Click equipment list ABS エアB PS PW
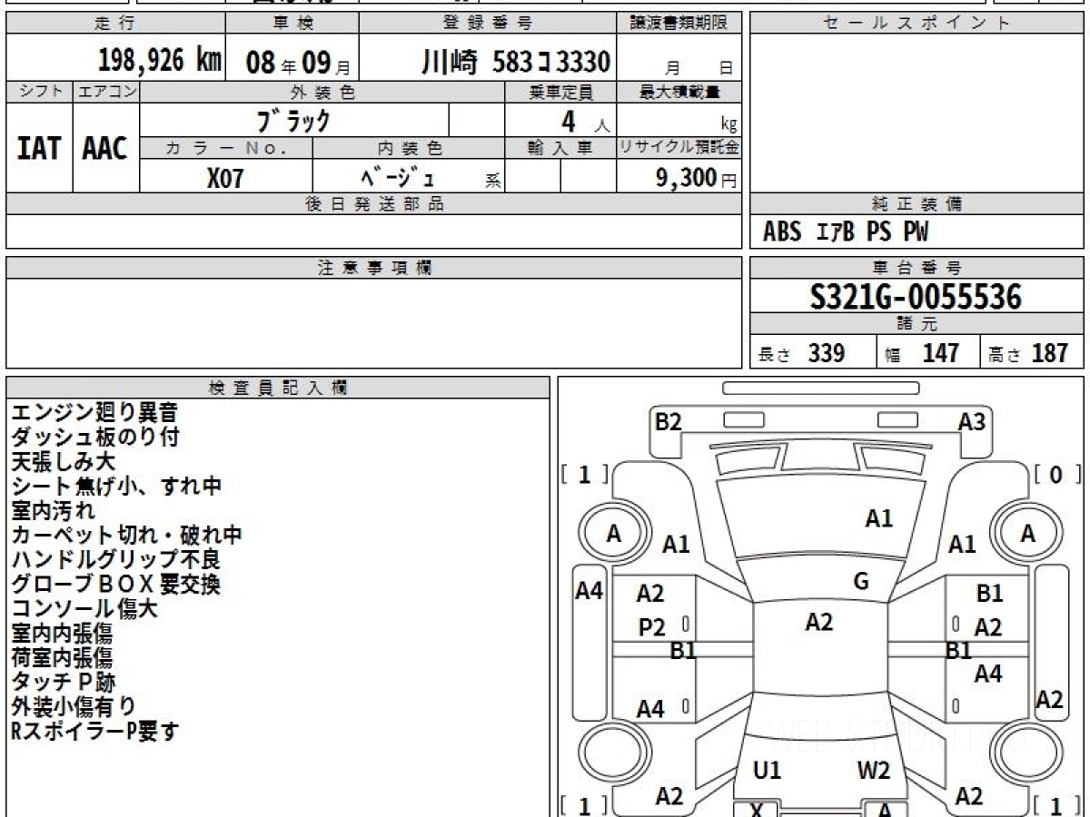This screenshot has height=817, width=1090. (x=846, y=232)
